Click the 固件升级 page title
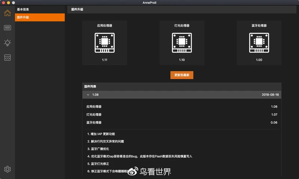299x179 pixels. [77, 9]
